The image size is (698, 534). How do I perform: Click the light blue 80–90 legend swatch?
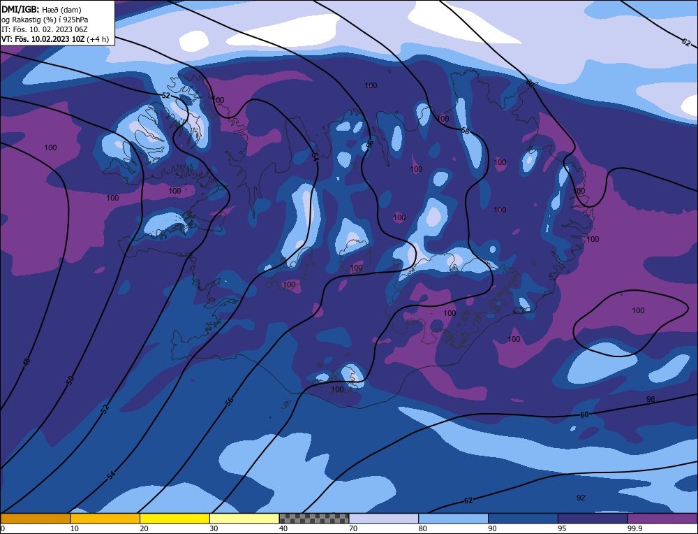click(453, 518)
